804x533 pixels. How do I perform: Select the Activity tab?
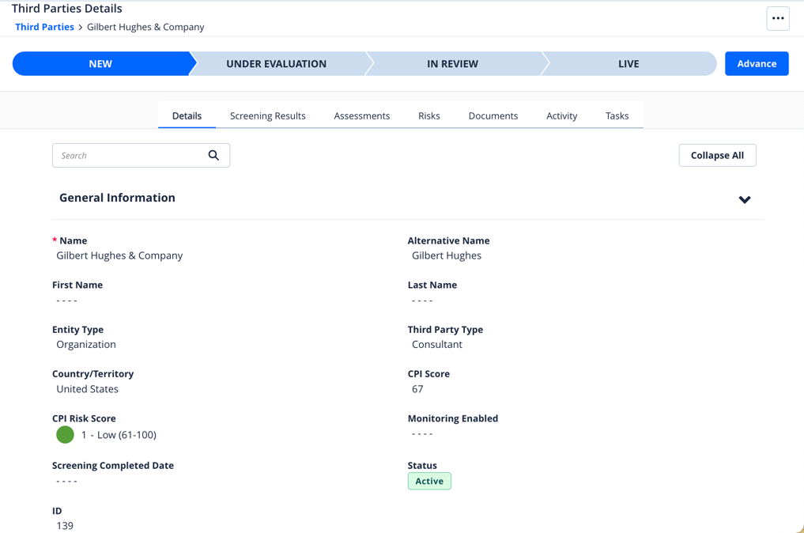coord(561,115)
